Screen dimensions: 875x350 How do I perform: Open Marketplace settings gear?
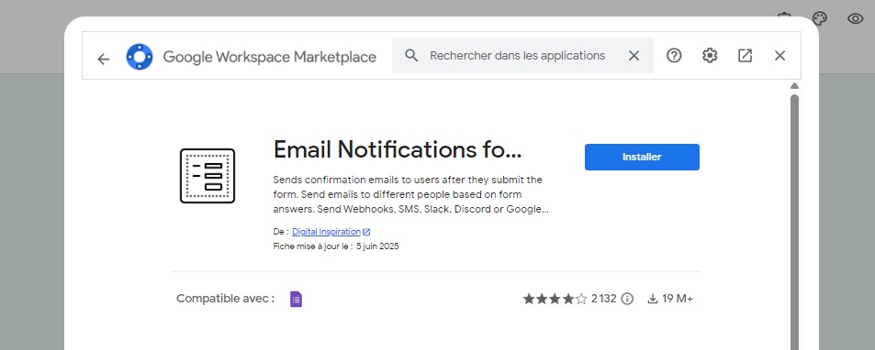coord(709,56)
